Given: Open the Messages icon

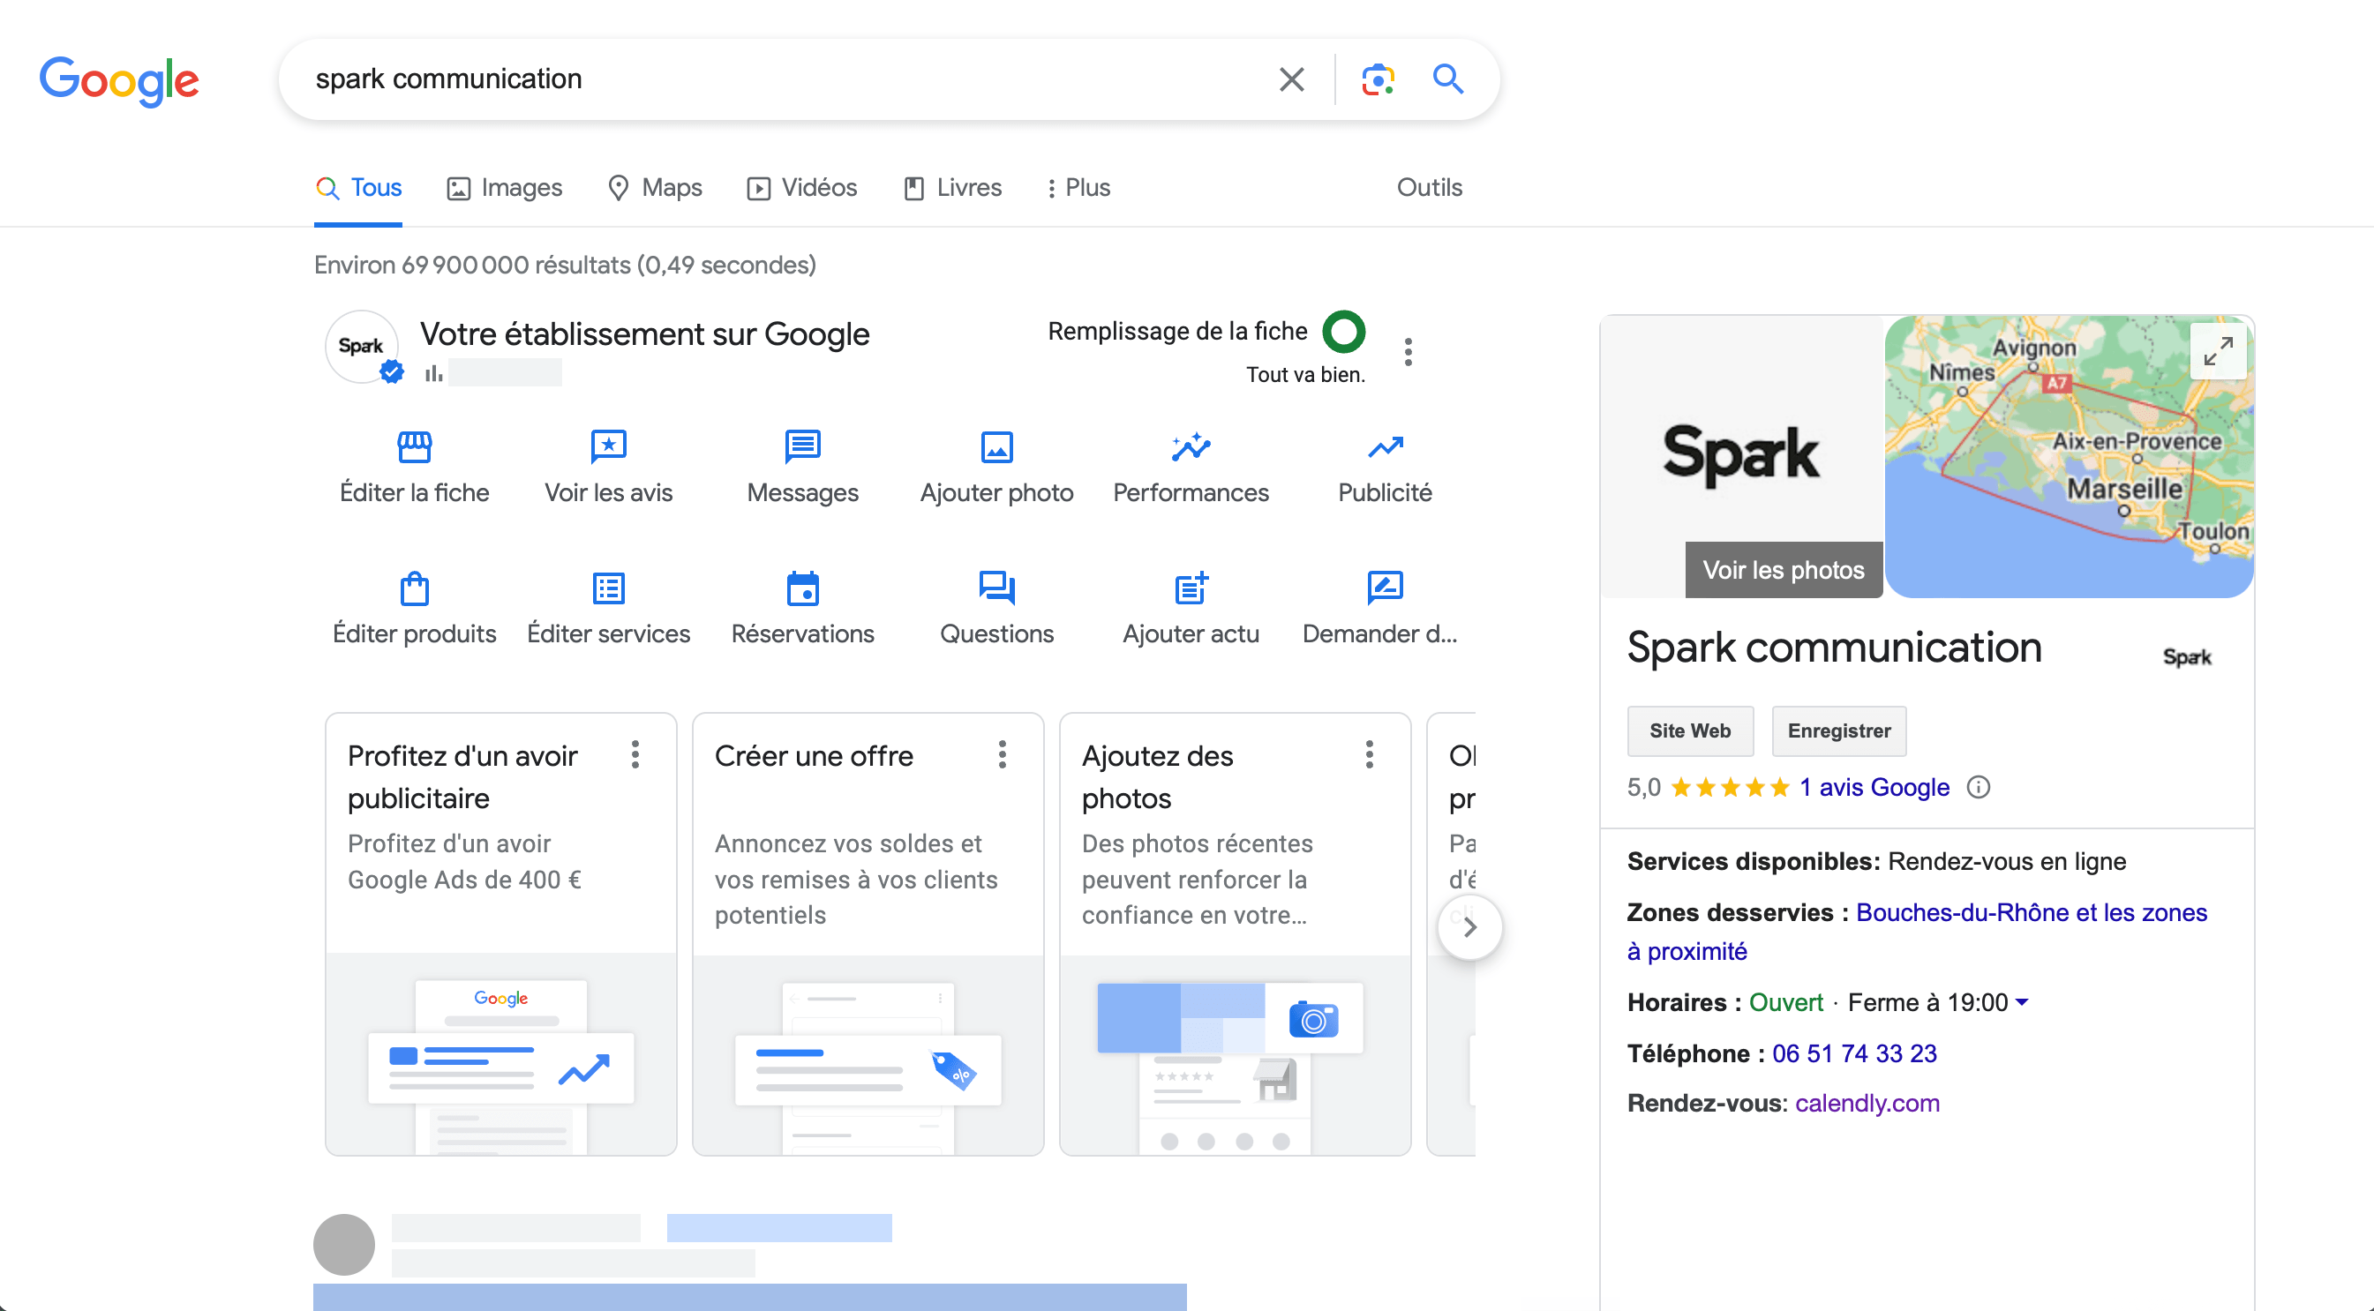Looking at the screenshot, I should pos(803,446).
